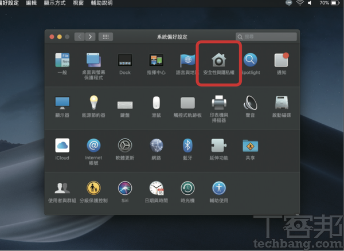Close the System Preferences window
The image size is (344, 251).
click(x=52, y=37)
